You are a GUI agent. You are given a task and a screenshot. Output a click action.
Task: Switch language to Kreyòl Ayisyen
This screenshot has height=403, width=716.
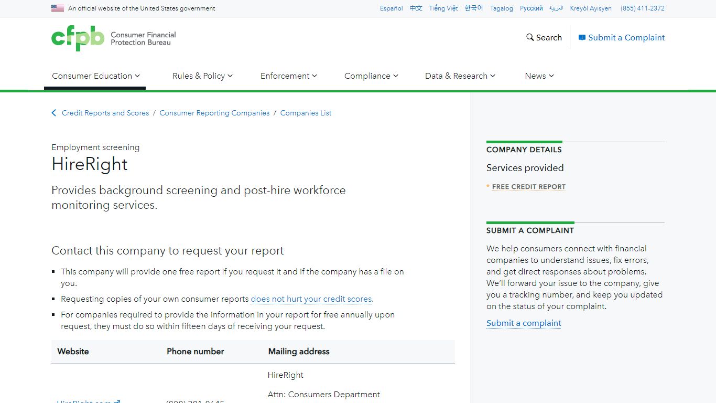[x=591, y=8]
